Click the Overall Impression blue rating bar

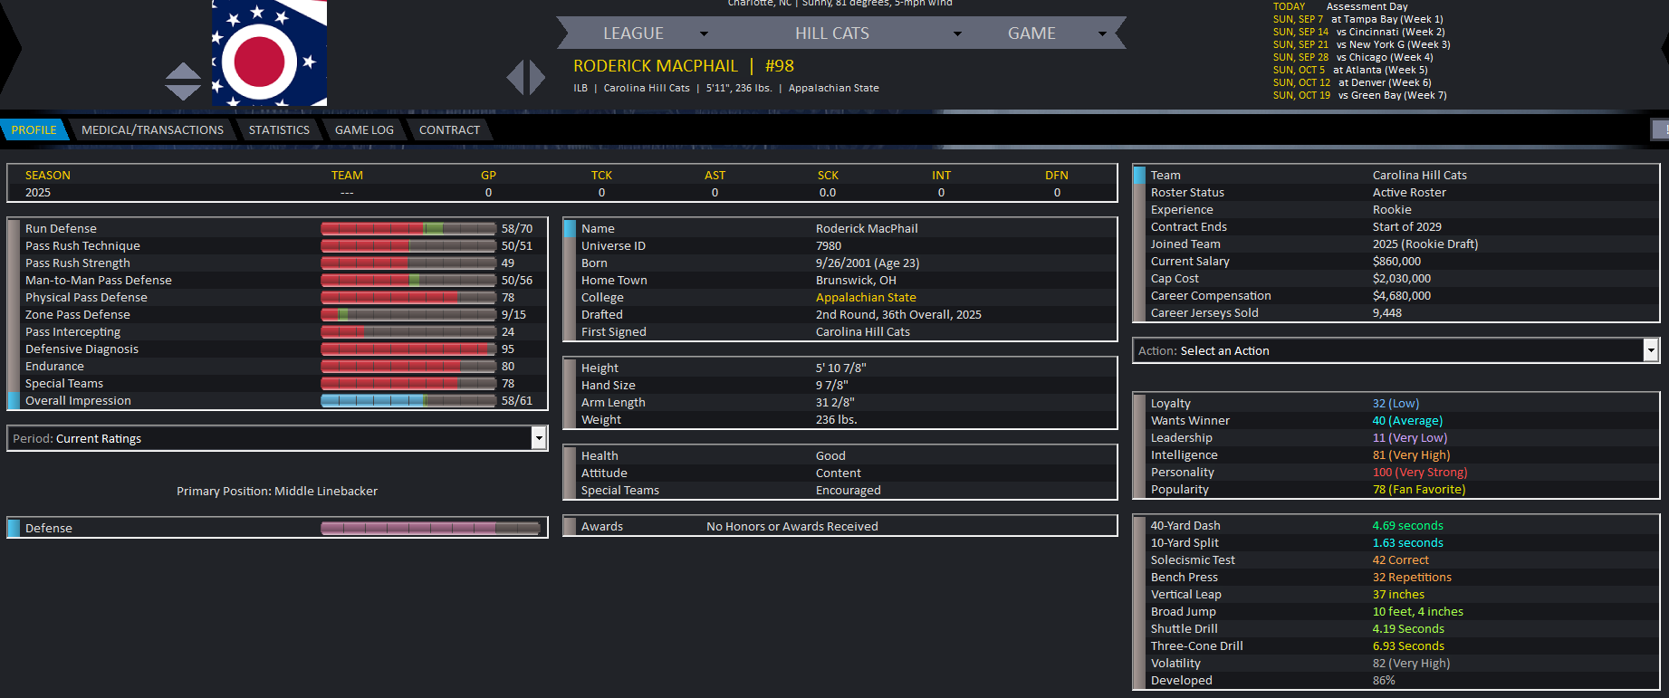(408, 400)
